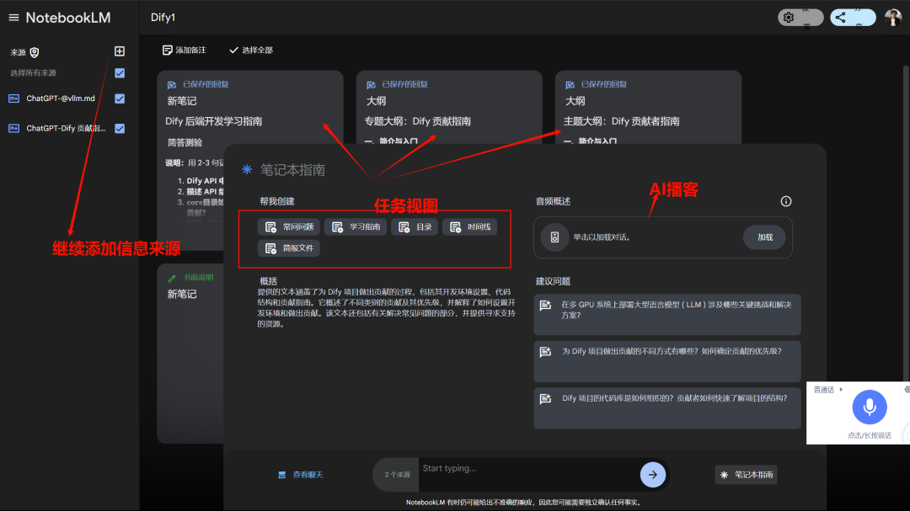Uncheck the 选择所有来源 checkbox

coord(120,72)
